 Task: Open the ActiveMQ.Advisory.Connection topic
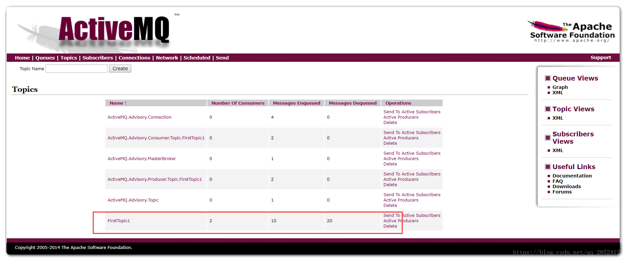[139, 117]
